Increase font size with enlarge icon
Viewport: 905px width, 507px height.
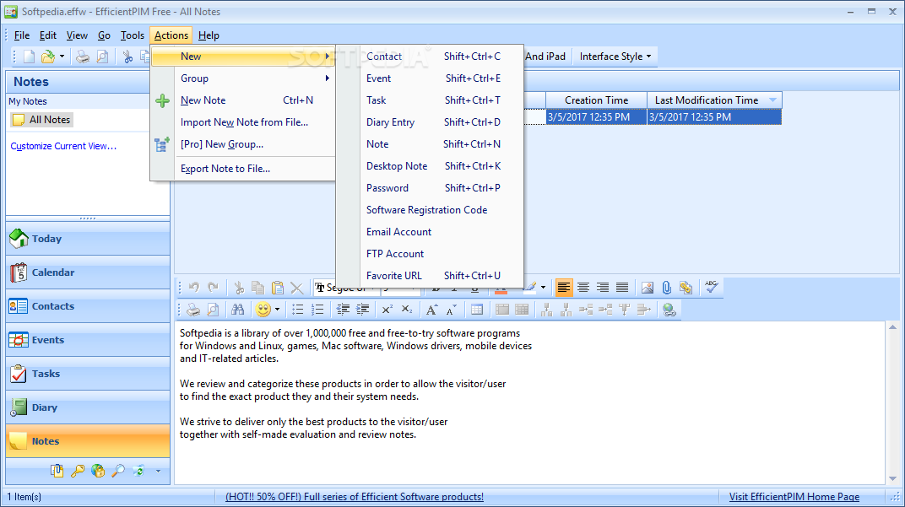[431, 310]
